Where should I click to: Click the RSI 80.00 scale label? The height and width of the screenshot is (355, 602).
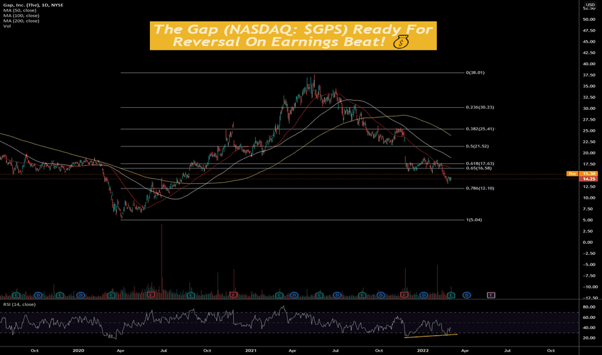click(x=589, y=307)
